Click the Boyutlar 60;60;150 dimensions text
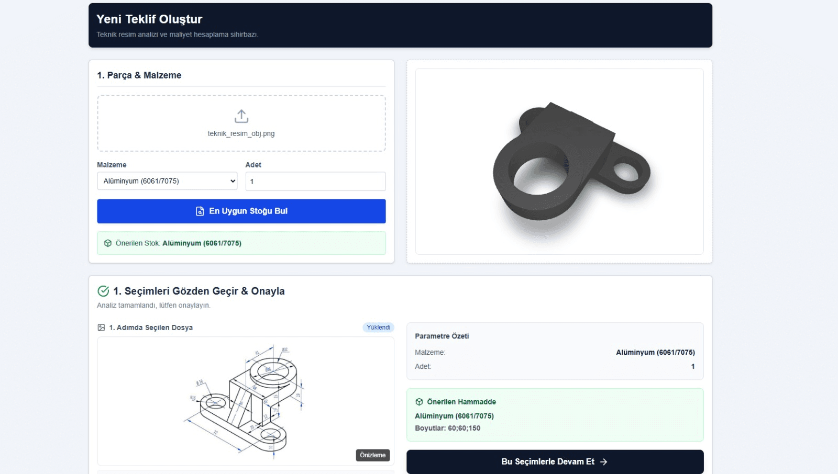This screenshot has height=474, width=838. coord(447,428)
